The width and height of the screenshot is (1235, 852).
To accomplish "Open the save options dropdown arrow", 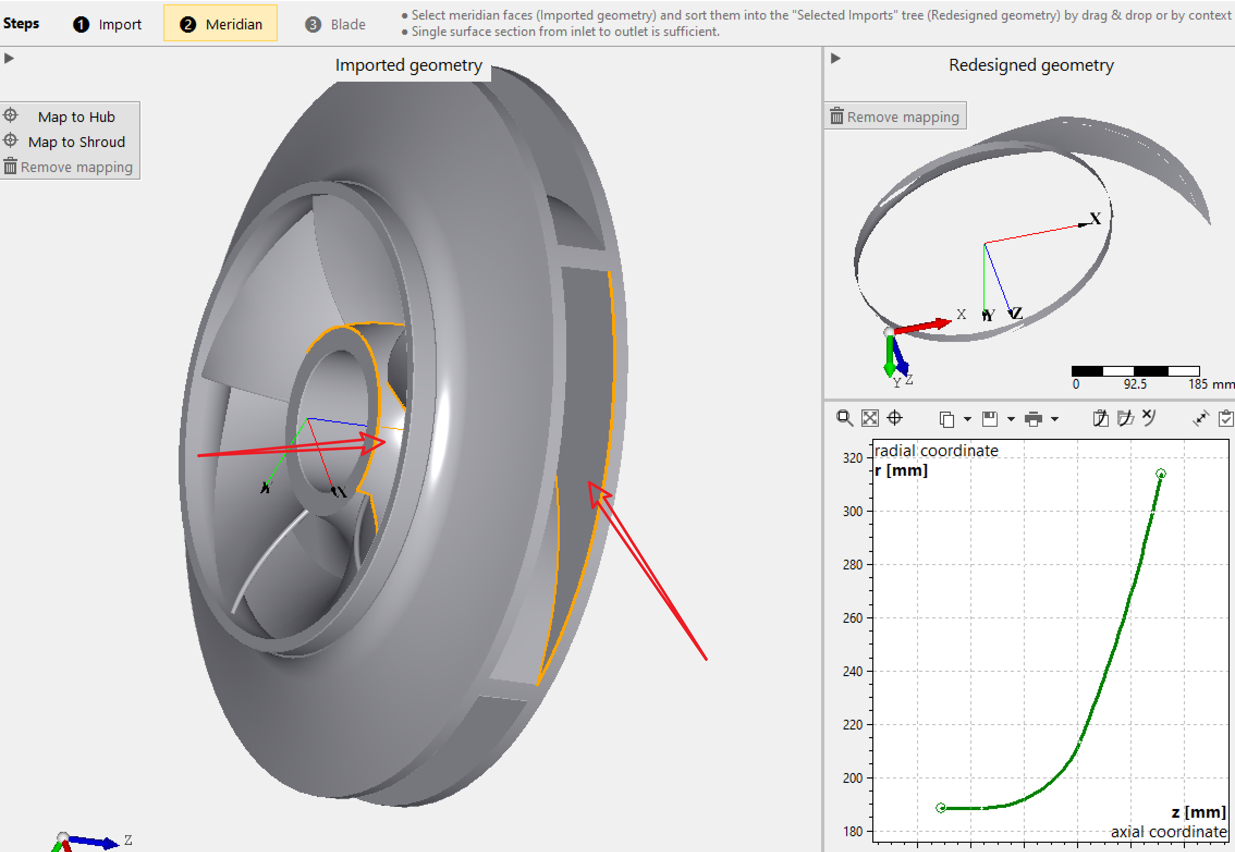I will coord(1011,419).
